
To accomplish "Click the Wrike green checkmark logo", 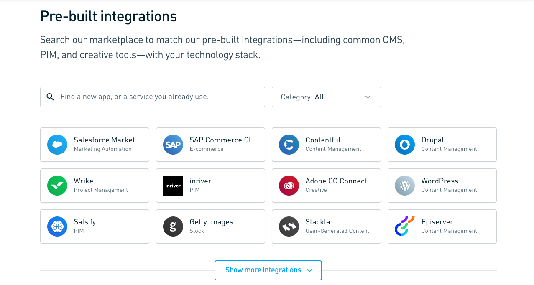I will pyautogui.click(x=57, y=186).
